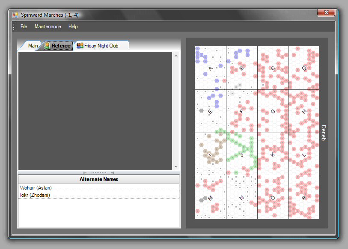Click the Spinward Marches window title icon
Screen dimensions: 348x249
tap(15, 15)
